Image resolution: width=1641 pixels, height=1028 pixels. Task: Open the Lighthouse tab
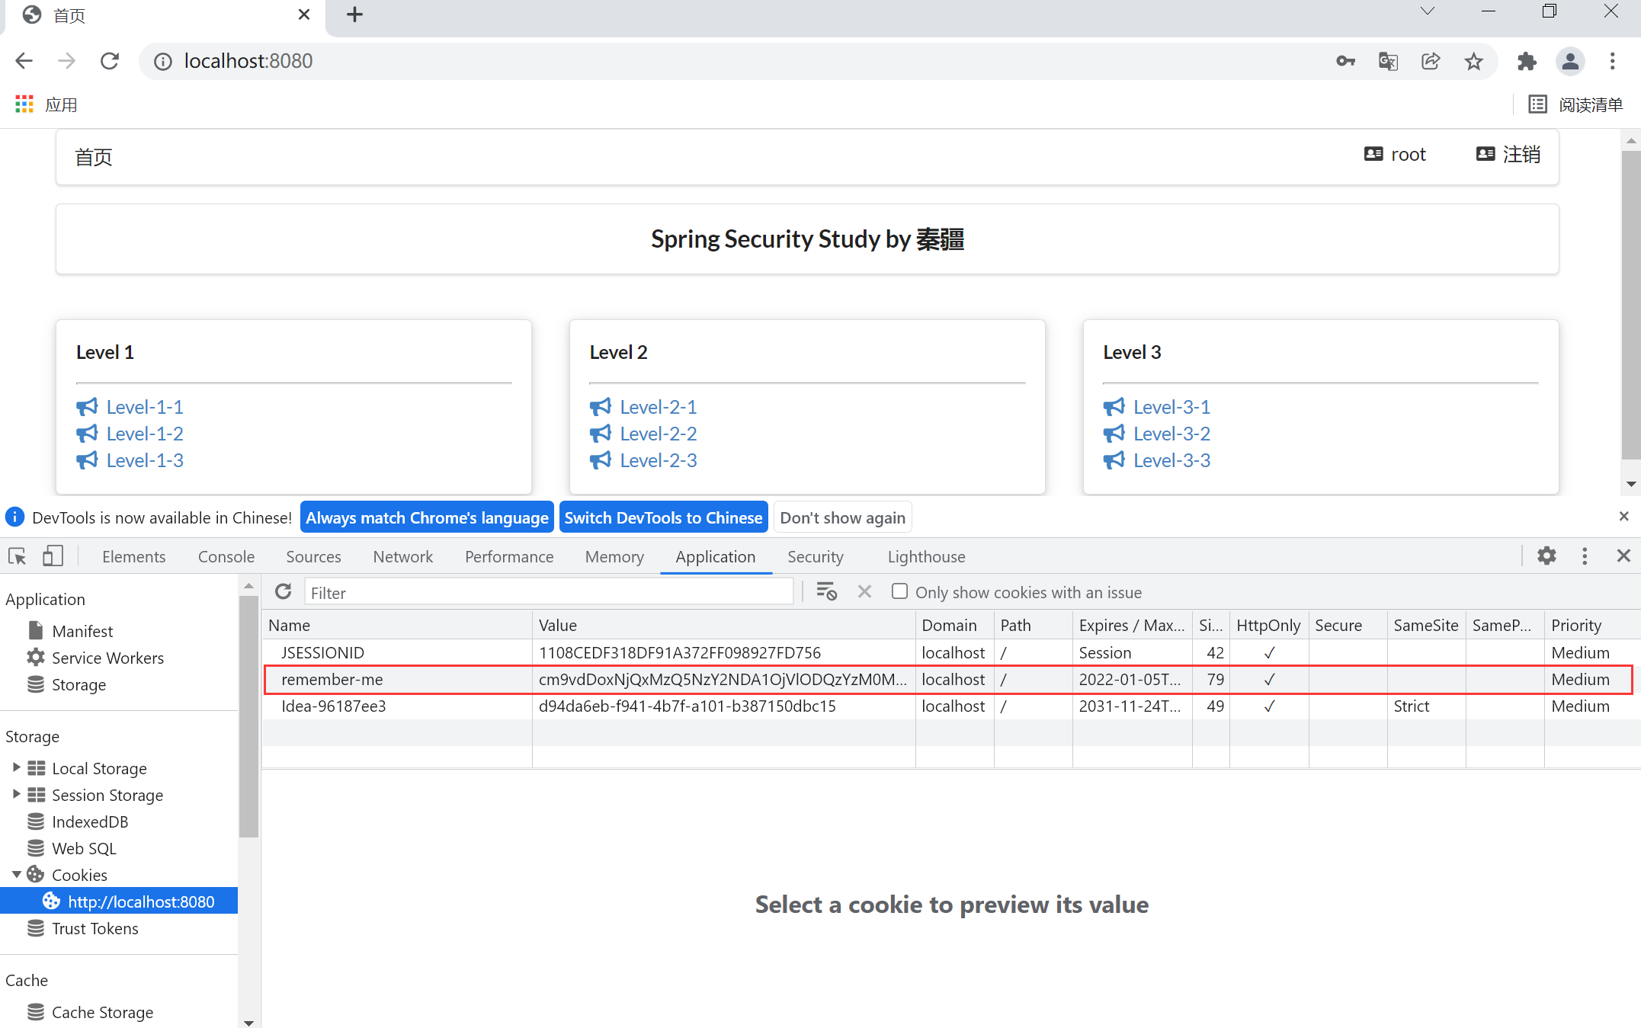[x=926, y=557]
